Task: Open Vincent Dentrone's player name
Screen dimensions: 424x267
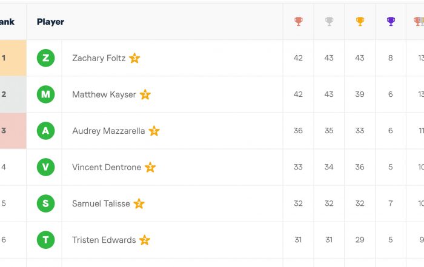Action: pyautogui.click(x=107, y=167)
